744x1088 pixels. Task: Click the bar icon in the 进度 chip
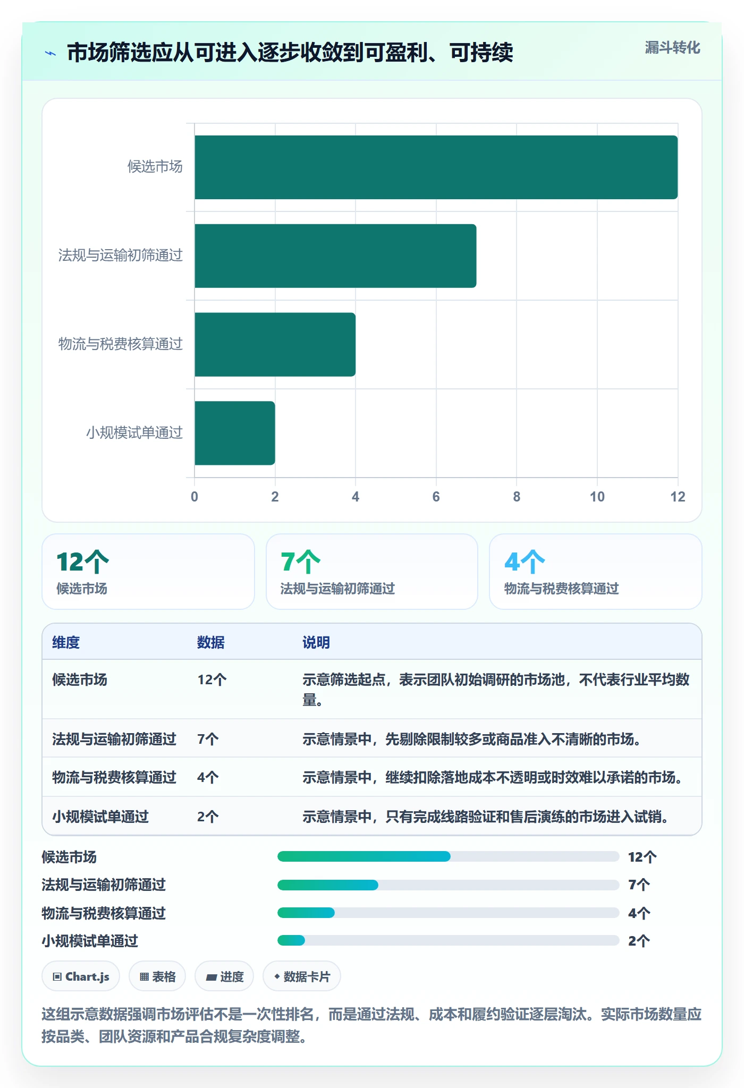pos(211,977)
